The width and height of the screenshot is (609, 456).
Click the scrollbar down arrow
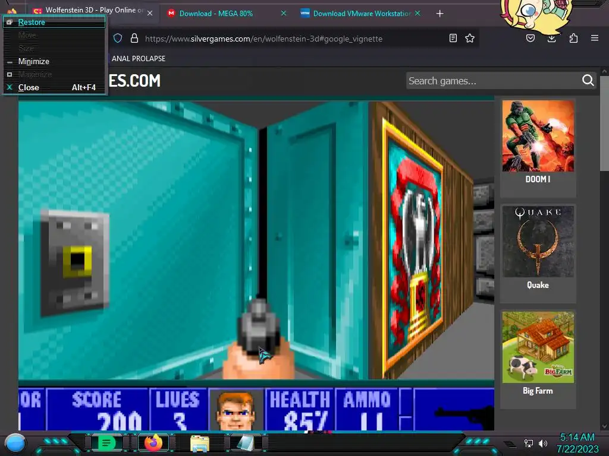(604, 426)
